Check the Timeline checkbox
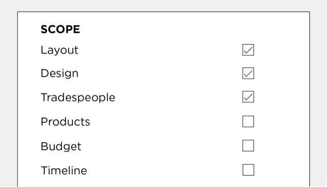The width and height of the screenshot is (327, 187). [248, 170]
